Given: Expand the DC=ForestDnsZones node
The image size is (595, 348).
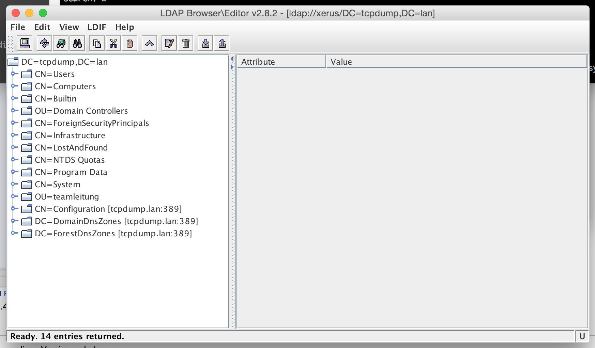Looking at the screenshot, I should coord(14,233).
